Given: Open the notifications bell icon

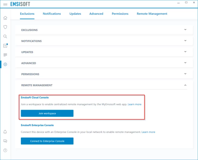Looking at the screenshot, I should coord(5,132).
